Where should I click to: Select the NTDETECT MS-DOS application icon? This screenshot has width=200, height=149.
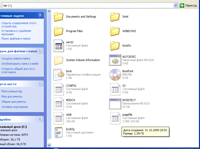(x=115, y=104)
